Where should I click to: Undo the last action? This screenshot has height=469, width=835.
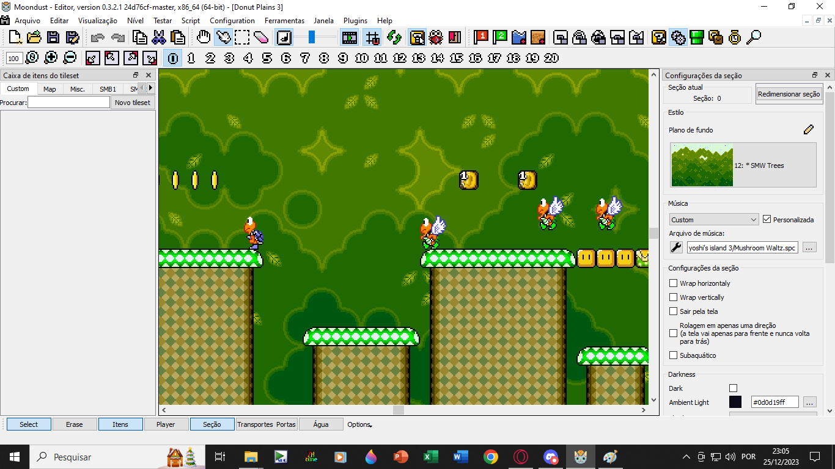click(97, 37)
